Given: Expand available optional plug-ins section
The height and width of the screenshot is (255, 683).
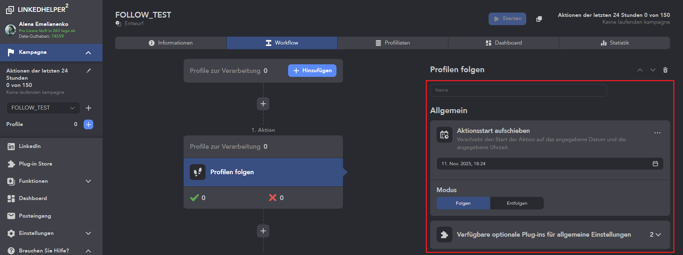Looking at the screenshot, I should coord(655,235).
